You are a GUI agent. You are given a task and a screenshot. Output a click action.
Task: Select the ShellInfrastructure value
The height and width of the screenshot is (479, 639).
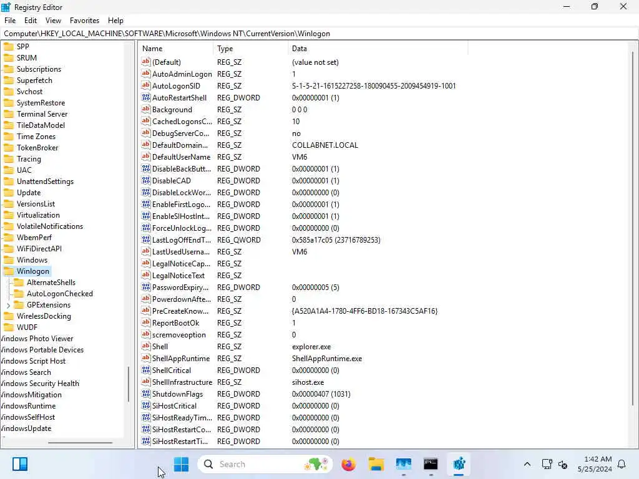182,382
